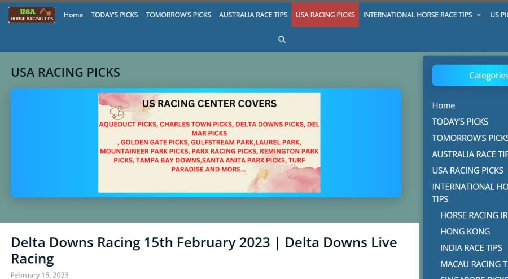Click the Categories sidebar header
Viewport: 508px width, 279px height.
coord(470,76)
